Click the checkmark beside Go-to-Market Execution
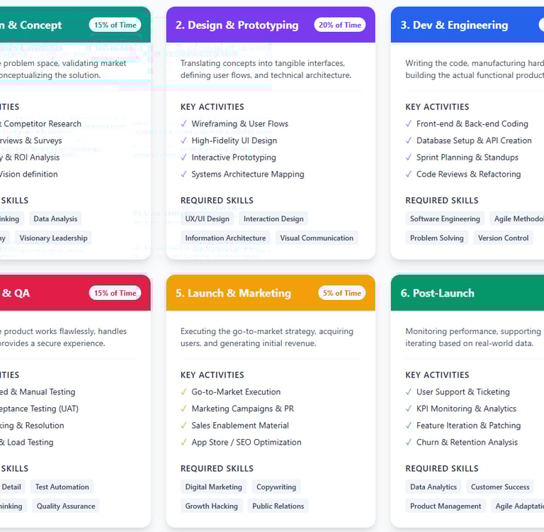The image size is (544, 532). click(184, 392)
